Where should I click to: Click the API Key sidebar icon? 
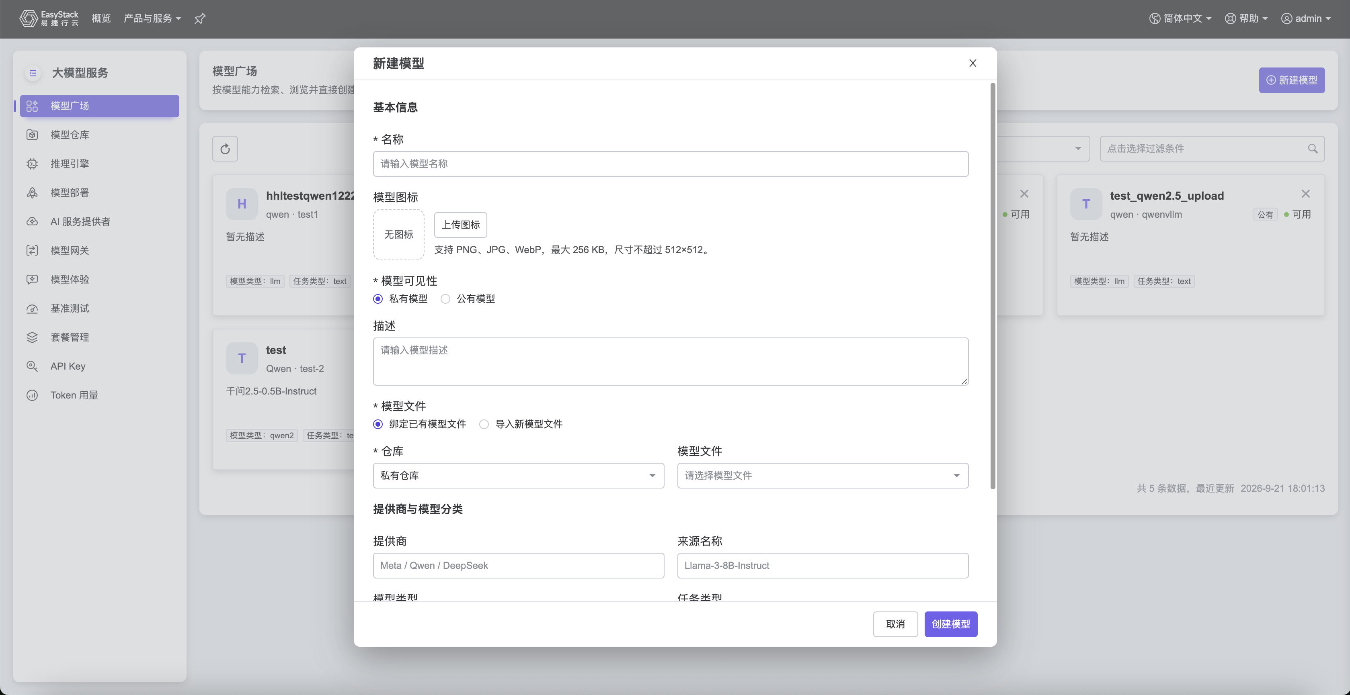[x=32, y=366]
